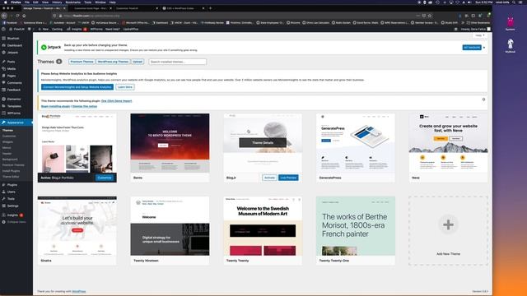This screenshot has width=527, height=296.
Task: Open the Bento theme thumbnail
Action: point(170,143)
